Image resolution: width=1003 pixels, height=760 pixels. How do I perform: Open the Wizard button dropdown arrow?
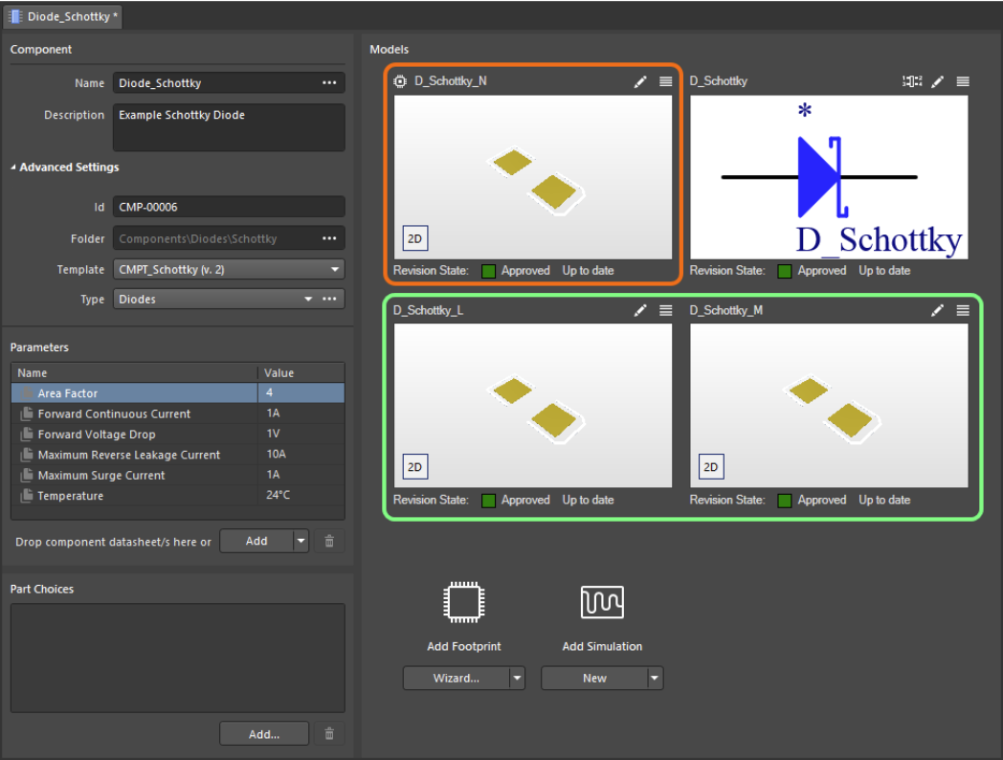(x=517, y=678)
